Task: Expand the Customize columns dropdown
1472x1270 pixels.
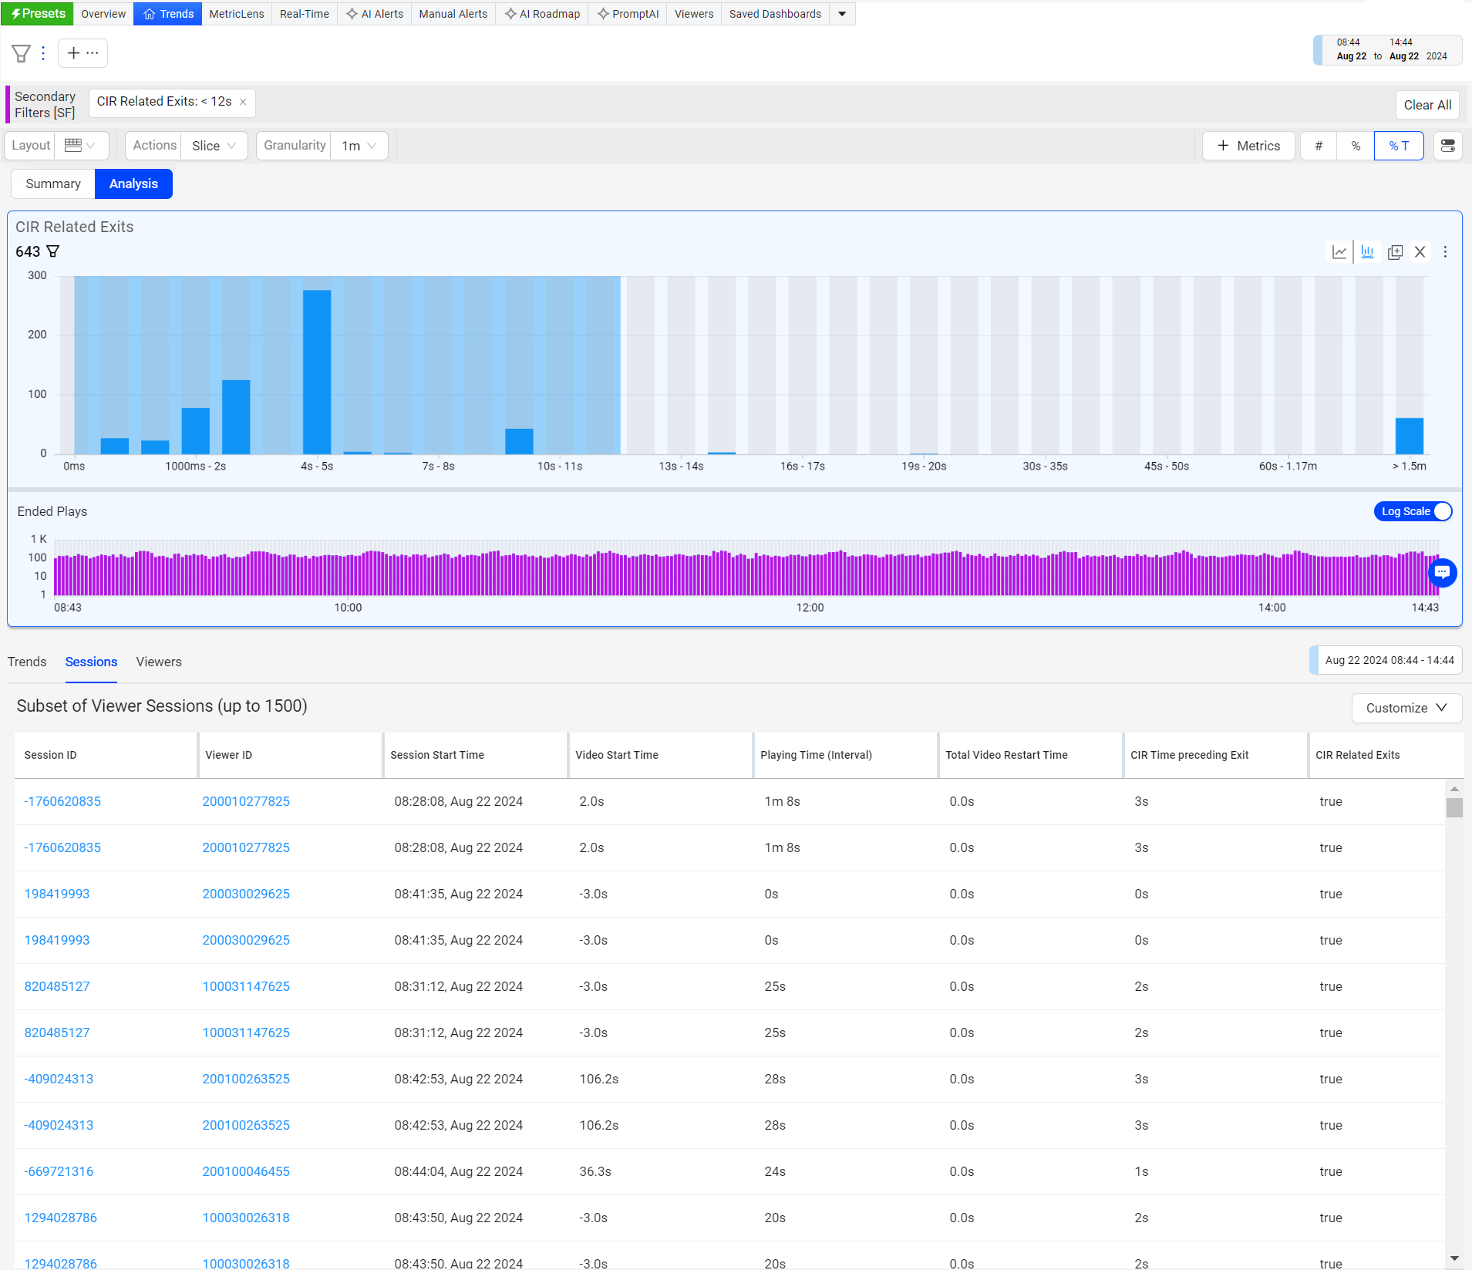Action: pos(1406,708)
